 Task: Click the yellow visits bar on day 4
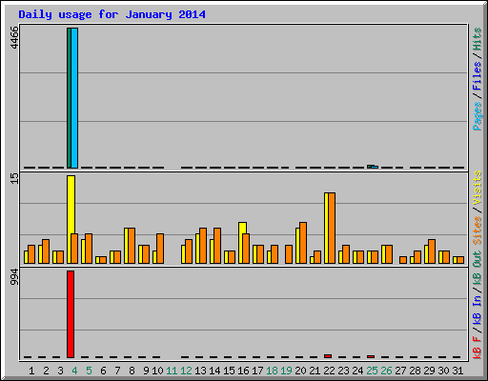point(71,205)
